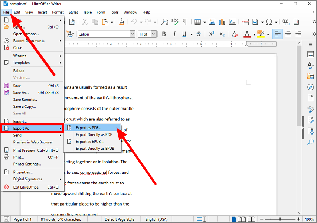Select Align Left paragraph button
The image size is (317, 223).
coord(278,34)
